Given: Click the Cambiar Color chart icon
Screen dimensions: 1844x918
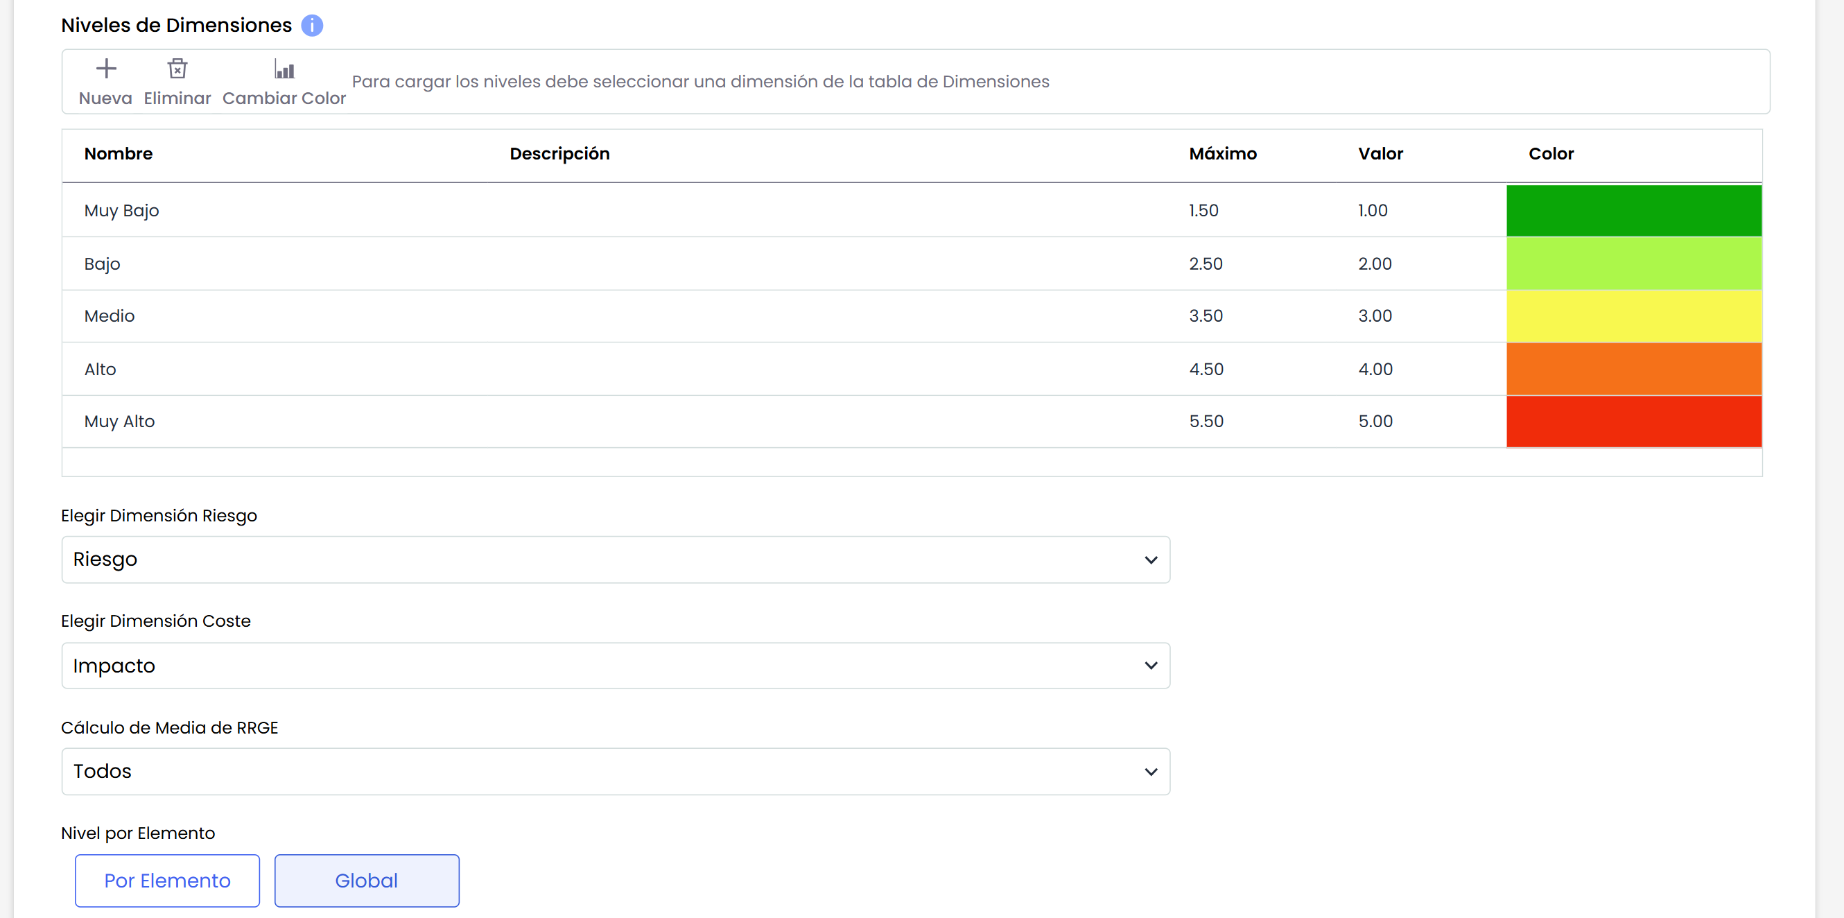Looking at the screenshot, I should pyautogui.click(x=284, y=69).
